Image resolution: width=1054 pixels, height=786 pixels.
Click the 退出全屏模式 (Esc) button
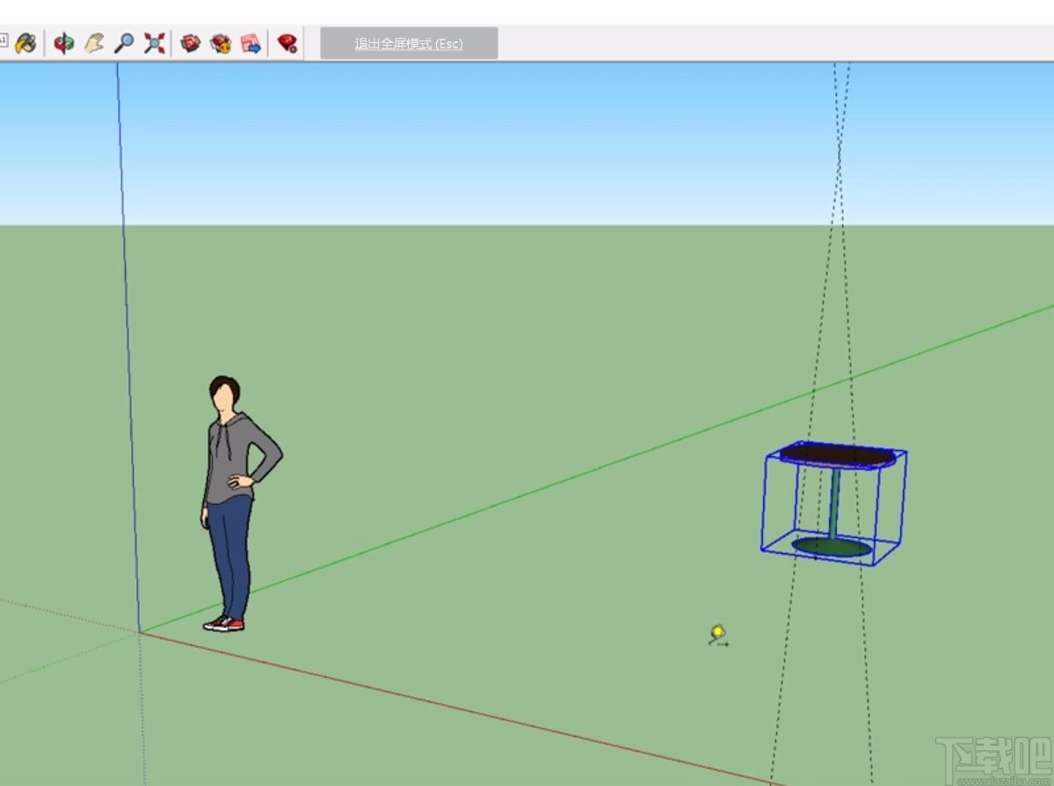408,43
